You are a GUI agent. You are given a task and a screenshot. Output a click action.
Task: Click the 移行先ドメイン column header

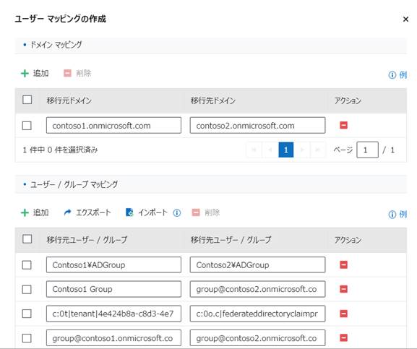213,100
